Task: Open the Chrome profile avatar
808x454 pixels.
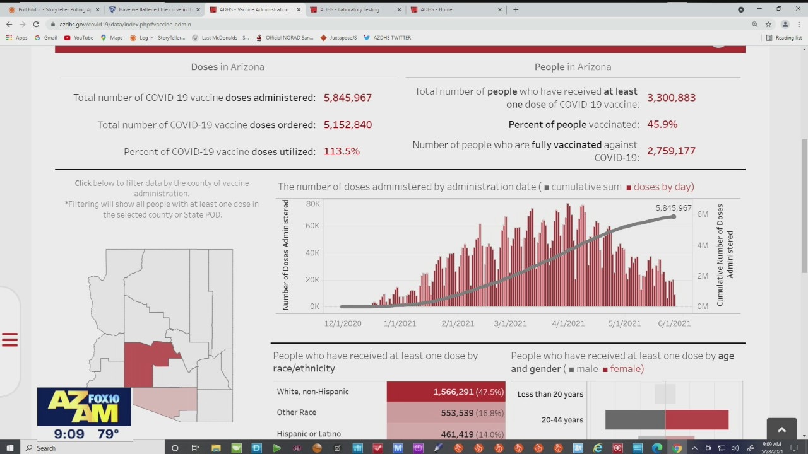Action: tap(785, 24)
